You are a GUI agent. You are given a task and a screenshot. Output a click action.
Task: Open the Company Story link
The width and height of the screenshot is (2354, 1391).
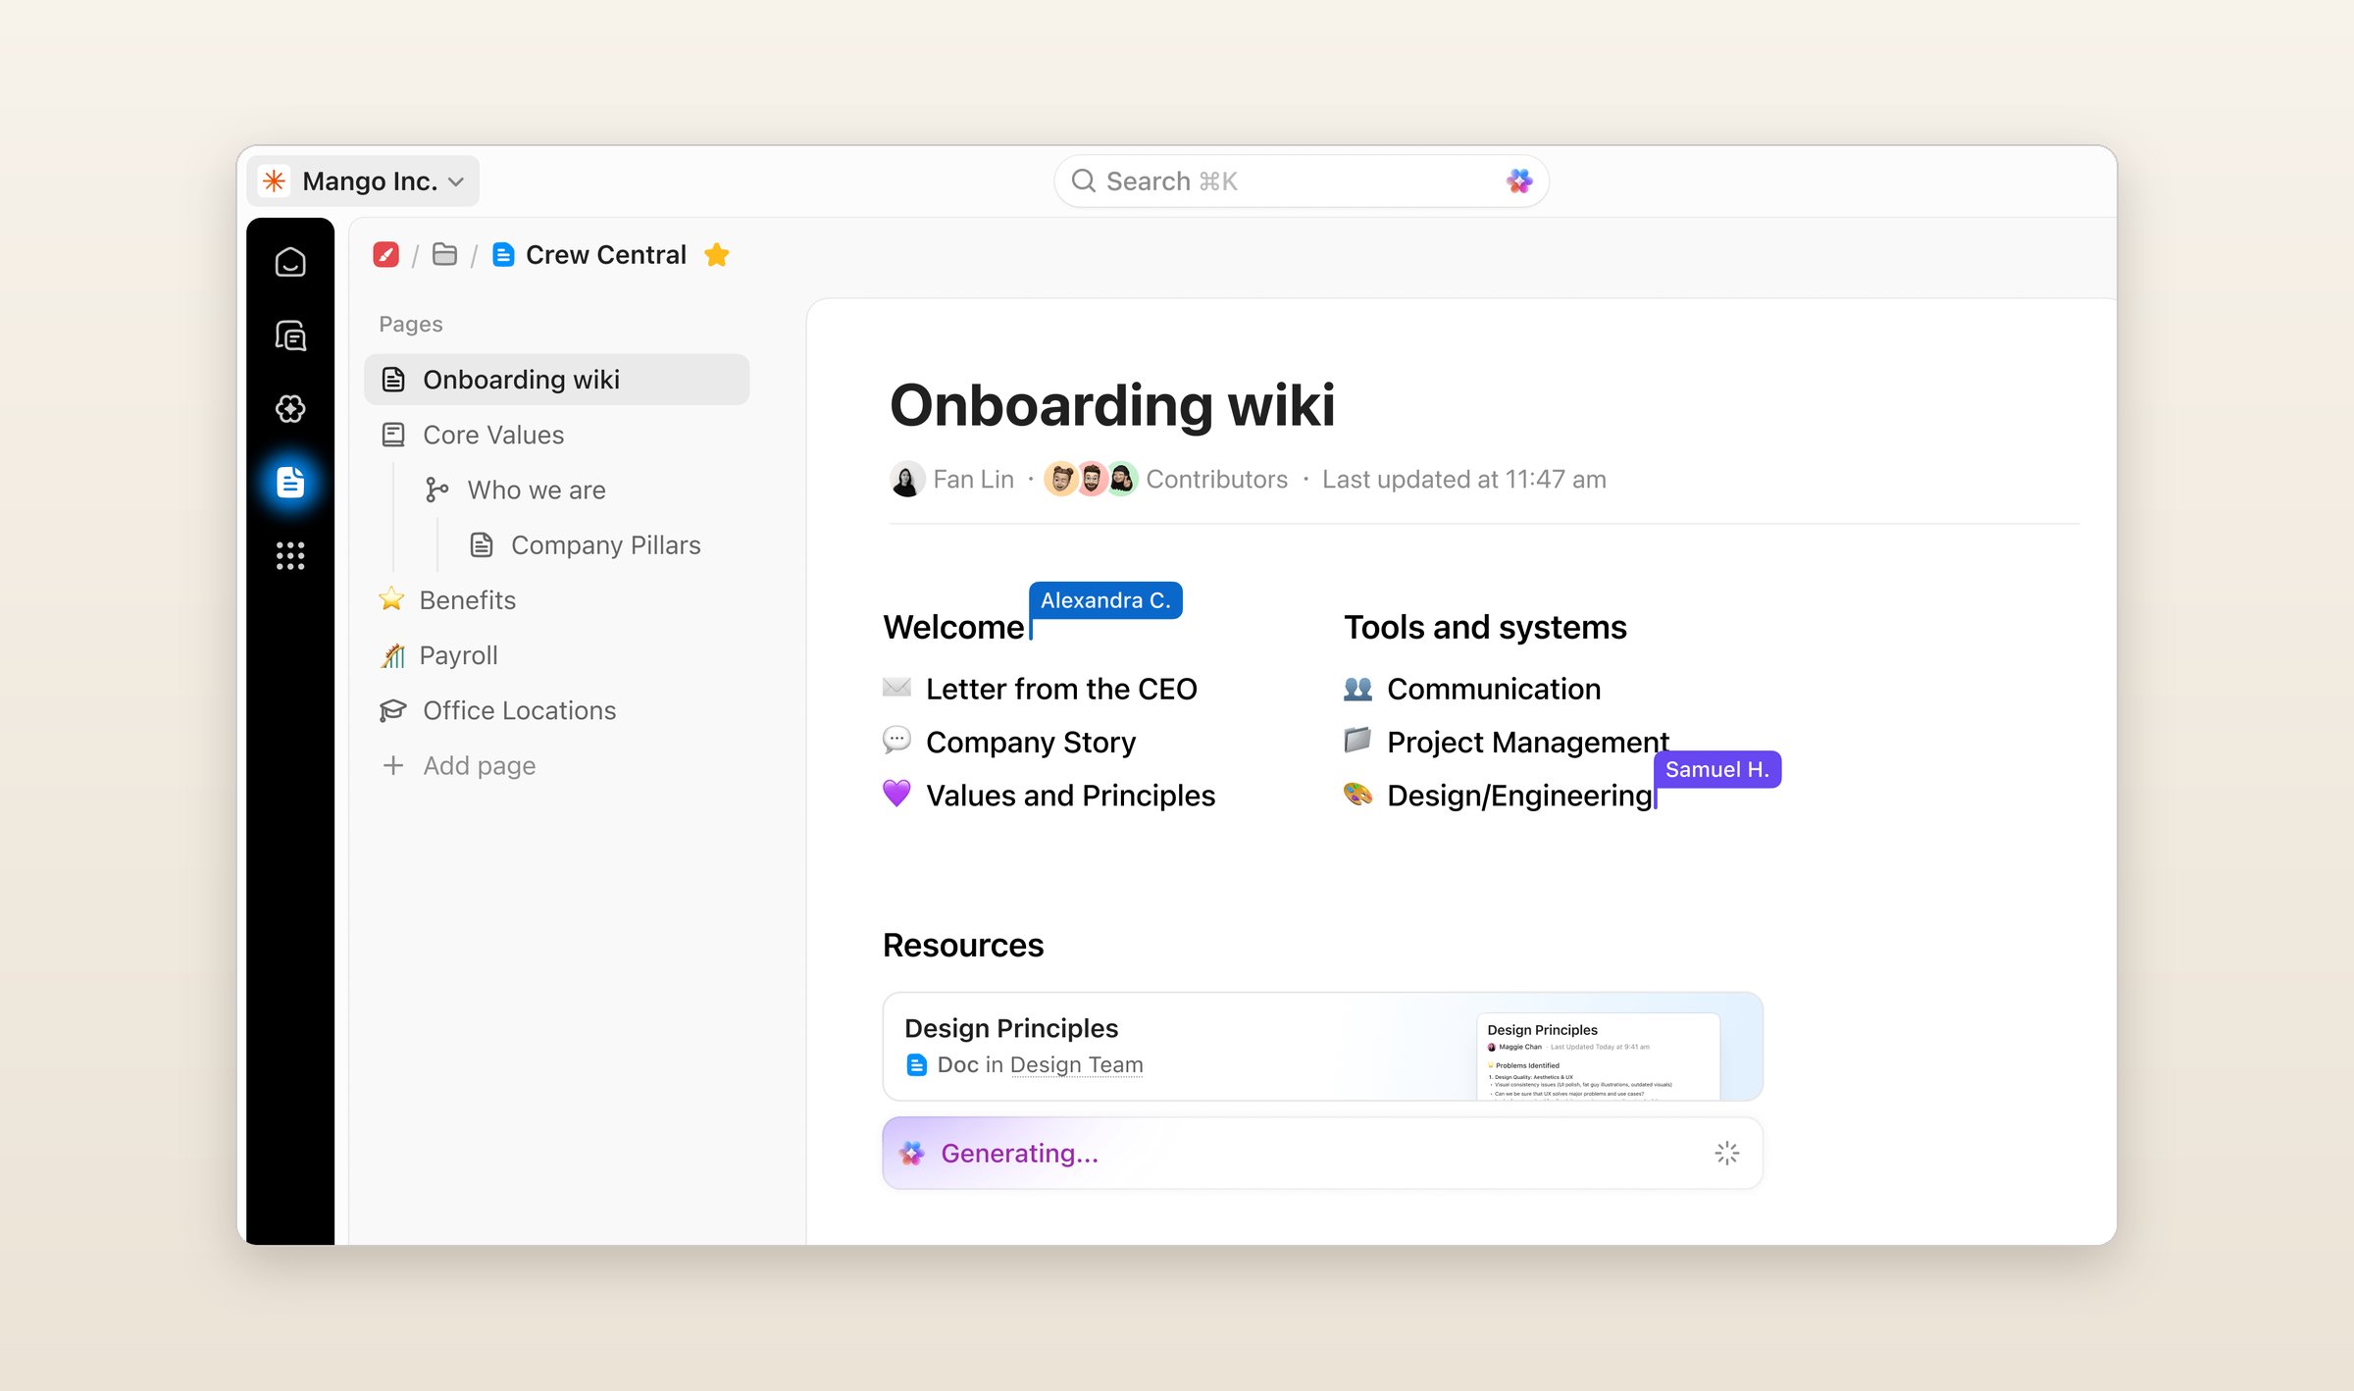point(1031,742)
